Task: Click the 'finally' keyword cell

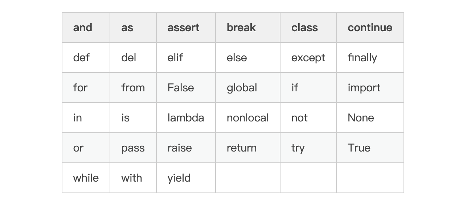Action: (362, 58)
